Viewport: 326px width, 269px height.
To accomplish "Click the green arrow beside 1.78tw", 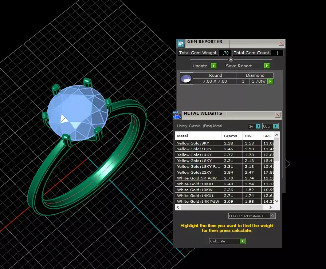I will click(x=270, y=82).
